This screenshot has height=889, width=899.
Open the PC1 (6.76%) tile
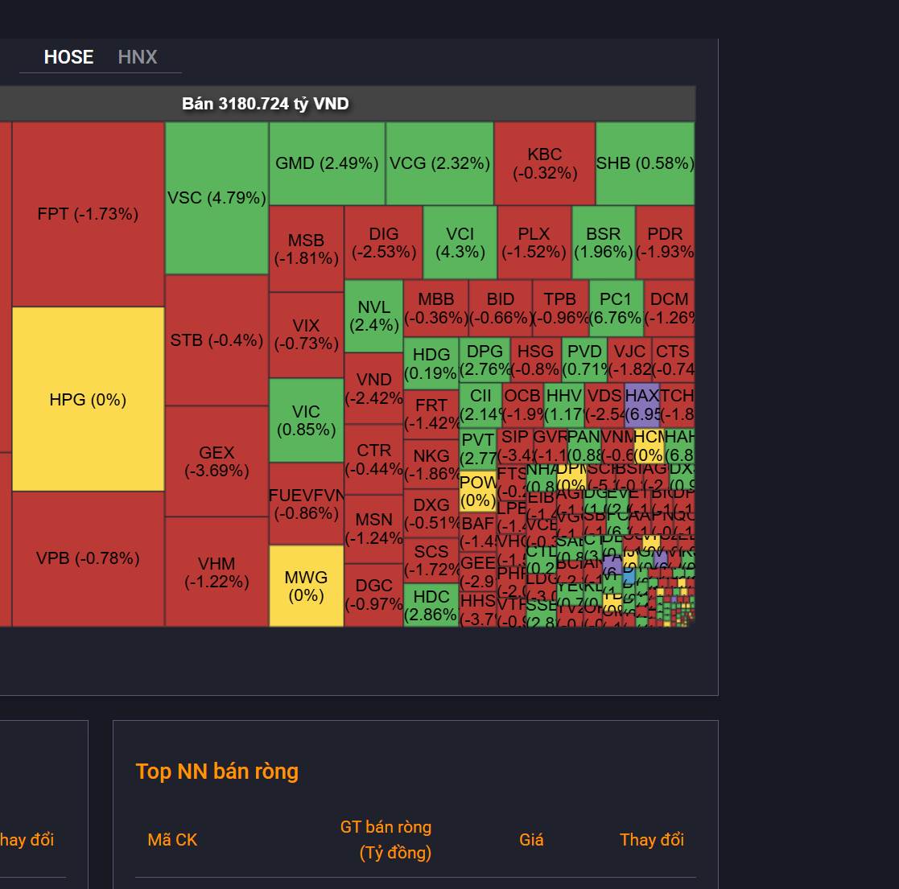[x=616, y=308]
